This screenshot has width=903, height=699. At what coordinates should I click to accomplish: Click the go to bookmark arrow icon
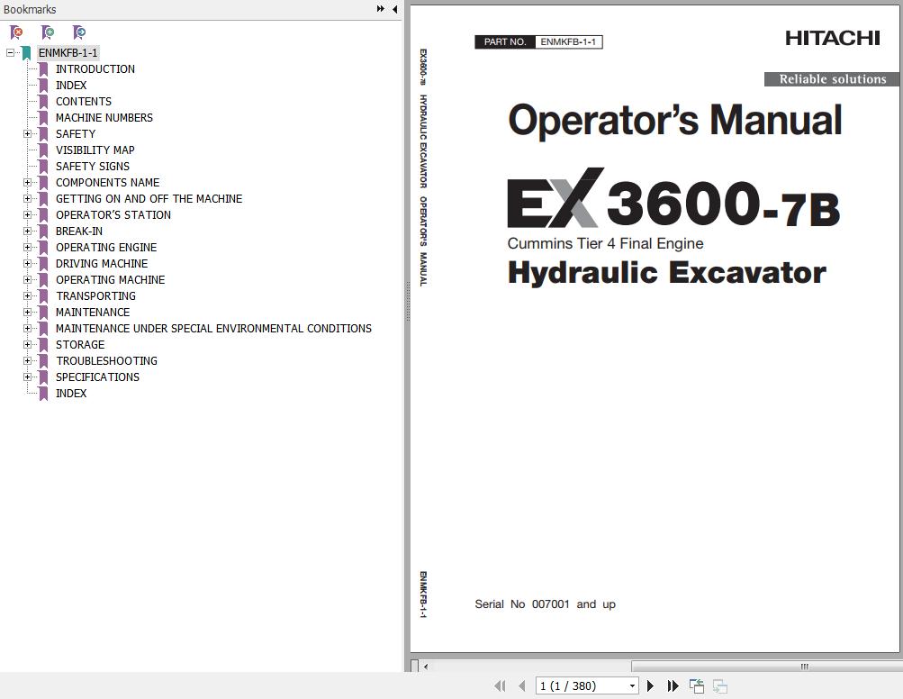pyautogui.click(x=79, y=32)
